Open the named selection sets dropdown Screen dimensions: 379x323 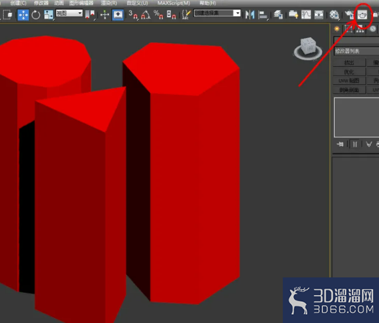pos(217,13)
